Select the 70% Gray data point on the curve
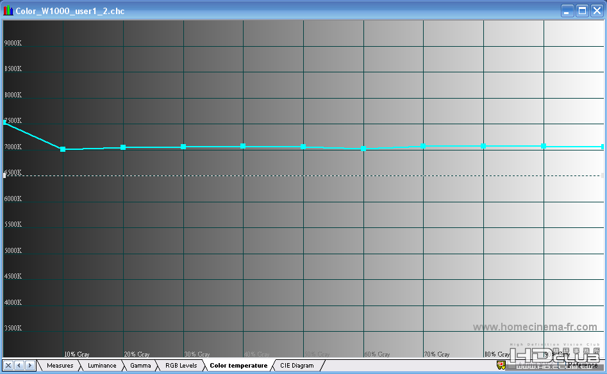607x374 pixels. point(423,146)
